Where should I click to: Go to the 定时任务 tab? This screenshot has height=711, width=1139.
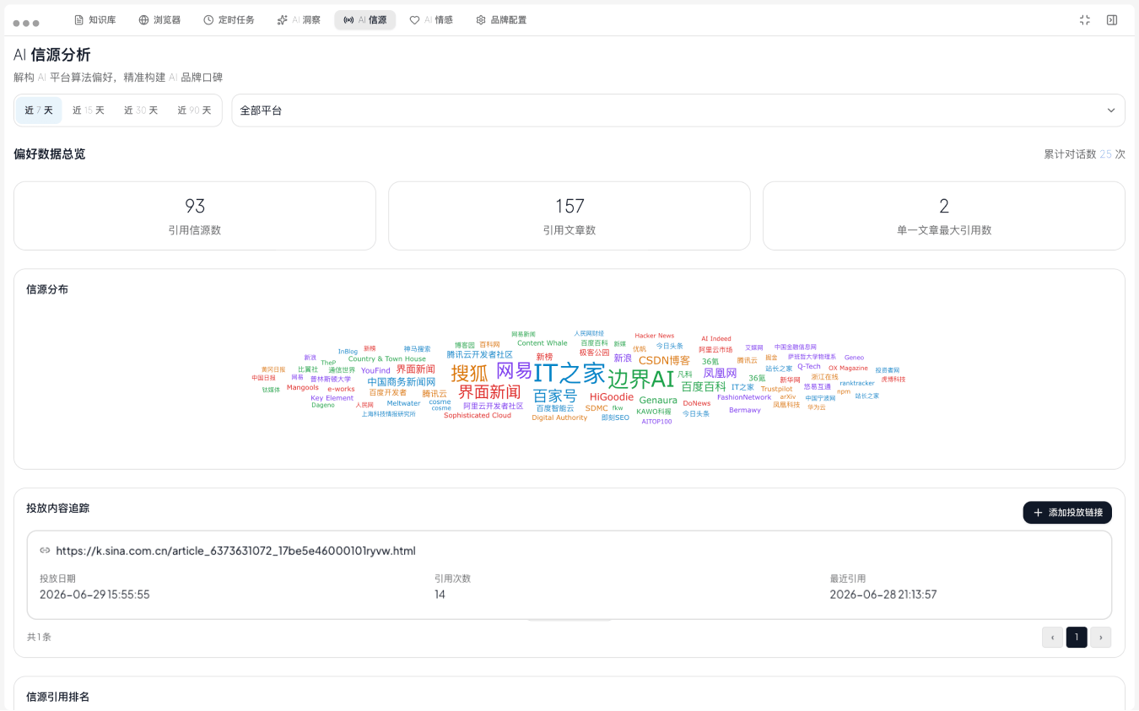229,20
